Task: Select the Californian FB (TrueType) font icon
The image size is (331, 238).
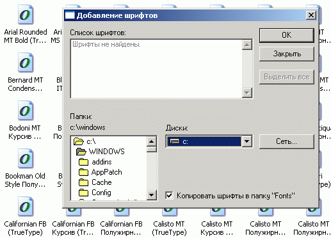Action: [x=26, y=207]
